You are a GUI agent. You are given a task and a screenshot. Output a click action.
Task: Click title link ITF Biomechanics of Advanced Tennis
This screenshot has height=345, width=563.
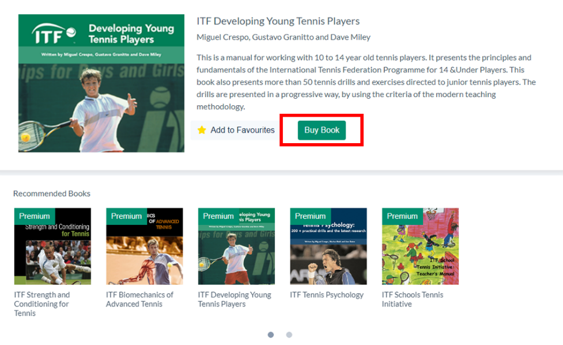pyautogui.click(x=139, y=299)
